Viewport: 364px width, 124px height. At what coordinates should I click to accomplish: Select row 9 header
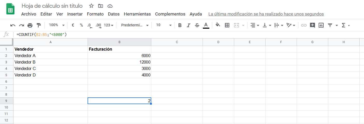(x=6, y=101)
